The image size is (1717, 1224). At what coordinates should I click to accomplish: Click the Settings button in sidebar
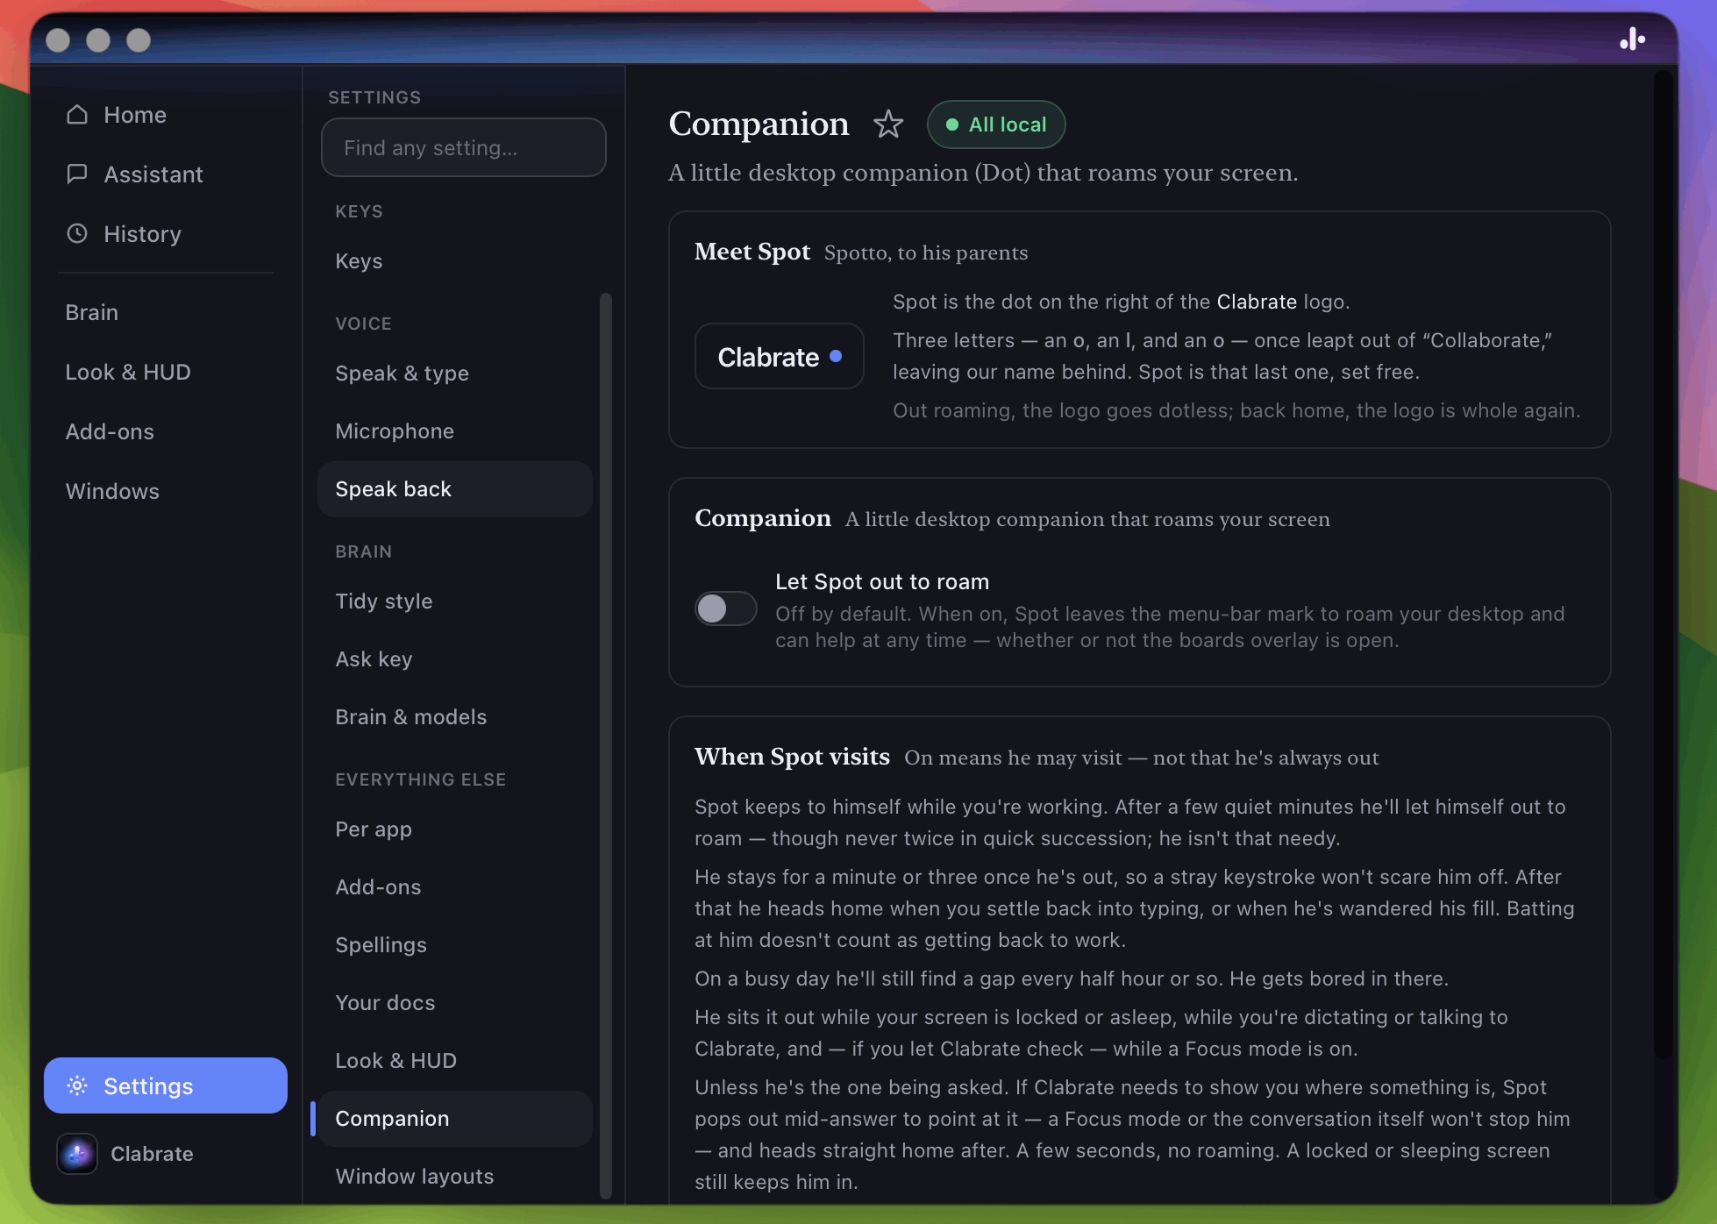pyautogui.click(x=166, y=1085)
